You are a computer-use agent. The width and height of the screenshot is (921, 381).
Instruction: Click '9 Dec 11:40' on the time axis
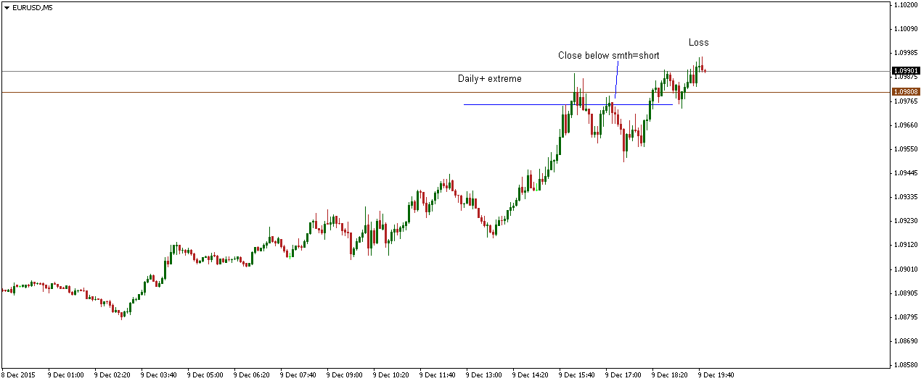click(438, 375)
